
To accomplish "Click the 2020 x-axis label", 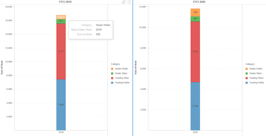I will coord(195,132).
